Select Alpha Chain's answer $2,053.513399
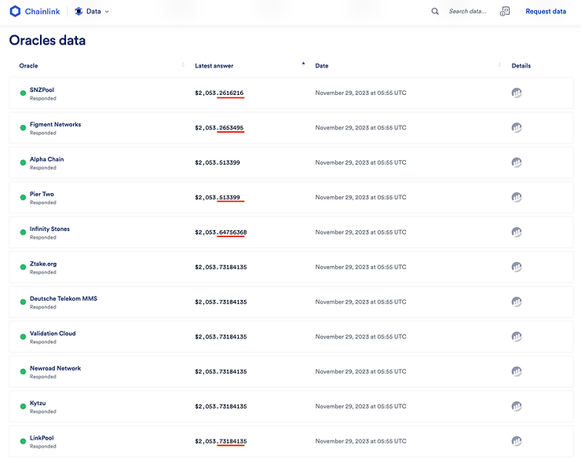 [x=217, y=162]
